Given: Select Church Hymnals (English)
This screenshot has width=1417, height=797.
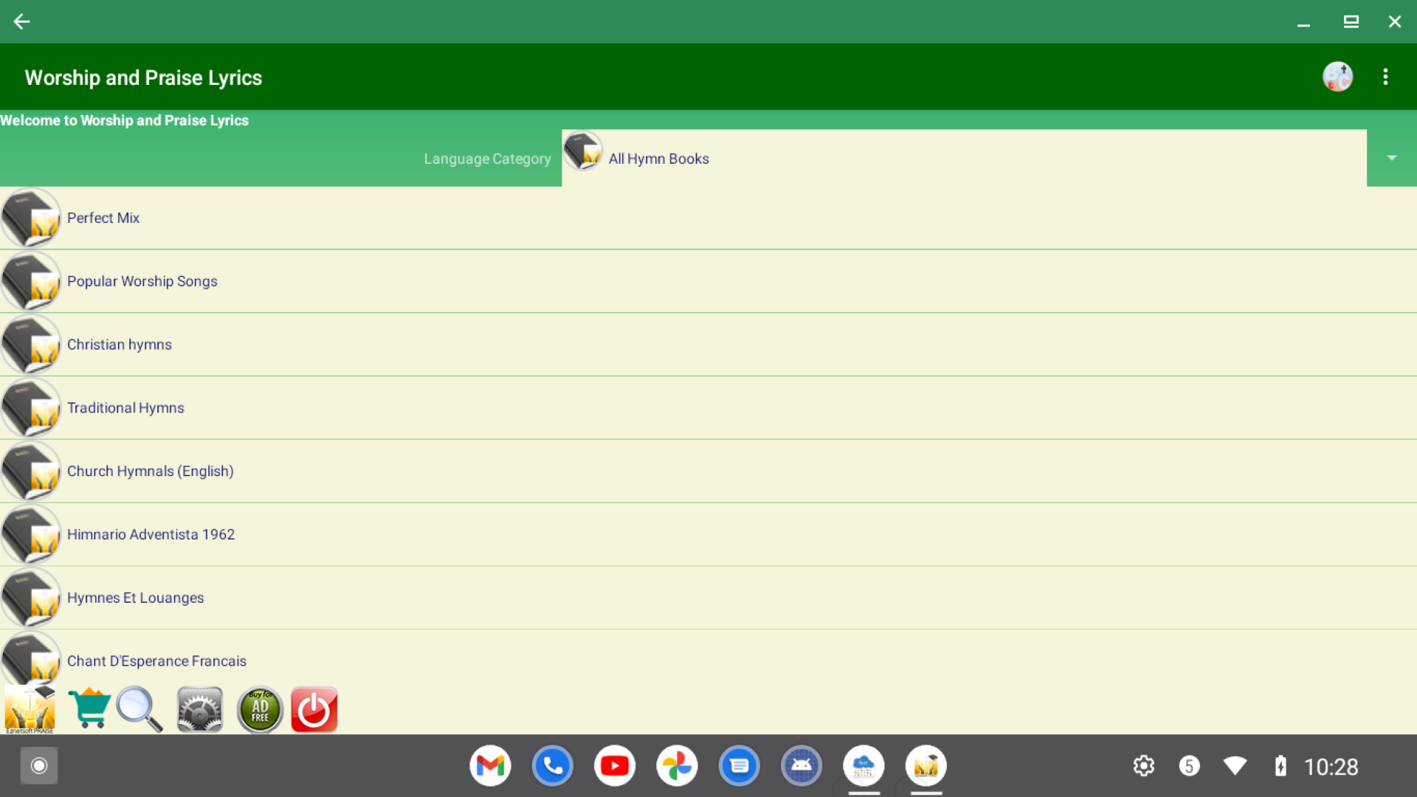Looking at the screenshot, I should 708,472.
